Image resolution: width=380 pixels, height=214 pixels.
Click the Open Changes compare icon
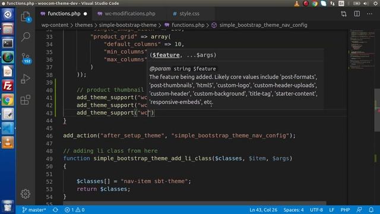[344, 14]
